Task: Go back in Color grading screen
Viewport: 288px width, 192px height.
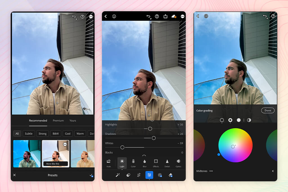Action: [x=198, y=16]
